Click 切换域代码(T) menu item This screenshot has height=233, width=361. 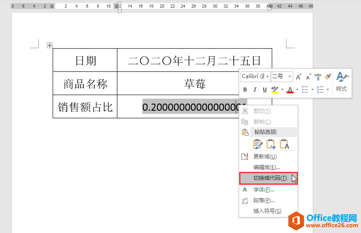[x=269, y=178]
